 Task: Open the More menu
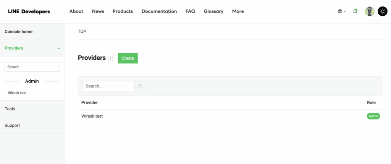point(238,11)
